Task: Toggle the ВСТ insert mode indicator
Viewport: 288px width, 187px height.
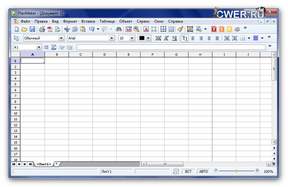Action: click(188, 171)
